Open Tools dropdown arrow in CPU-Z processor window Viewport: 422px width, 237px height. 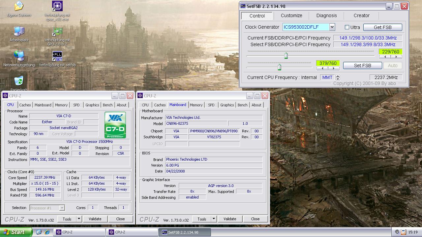[x=79, y=219]
